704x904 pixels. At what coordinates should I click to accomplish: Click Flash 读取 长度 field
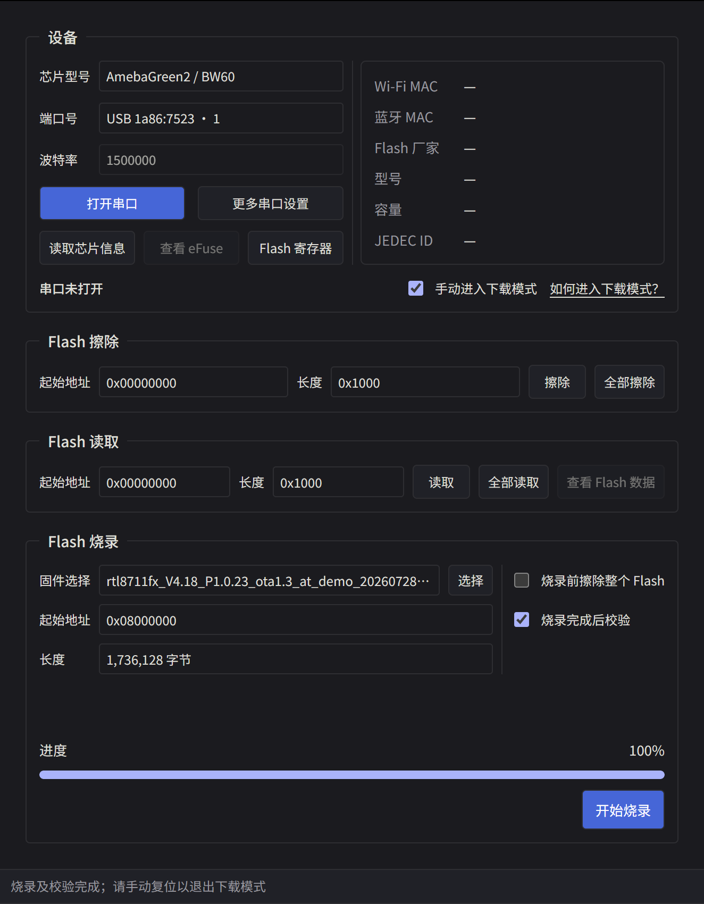(x=339, y=482)
